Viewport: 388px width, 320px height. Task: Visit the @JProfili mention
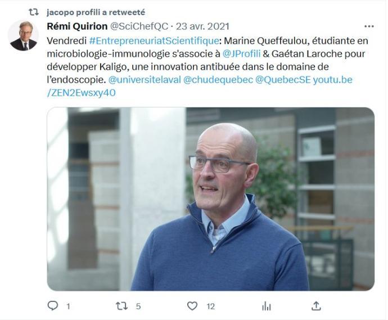click(241, 53)
